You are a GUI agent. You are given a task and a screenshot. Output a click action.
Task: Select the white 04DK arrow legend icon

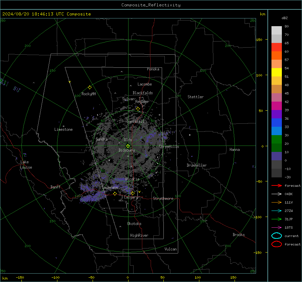pyautogui.click(x=276, y=194)
